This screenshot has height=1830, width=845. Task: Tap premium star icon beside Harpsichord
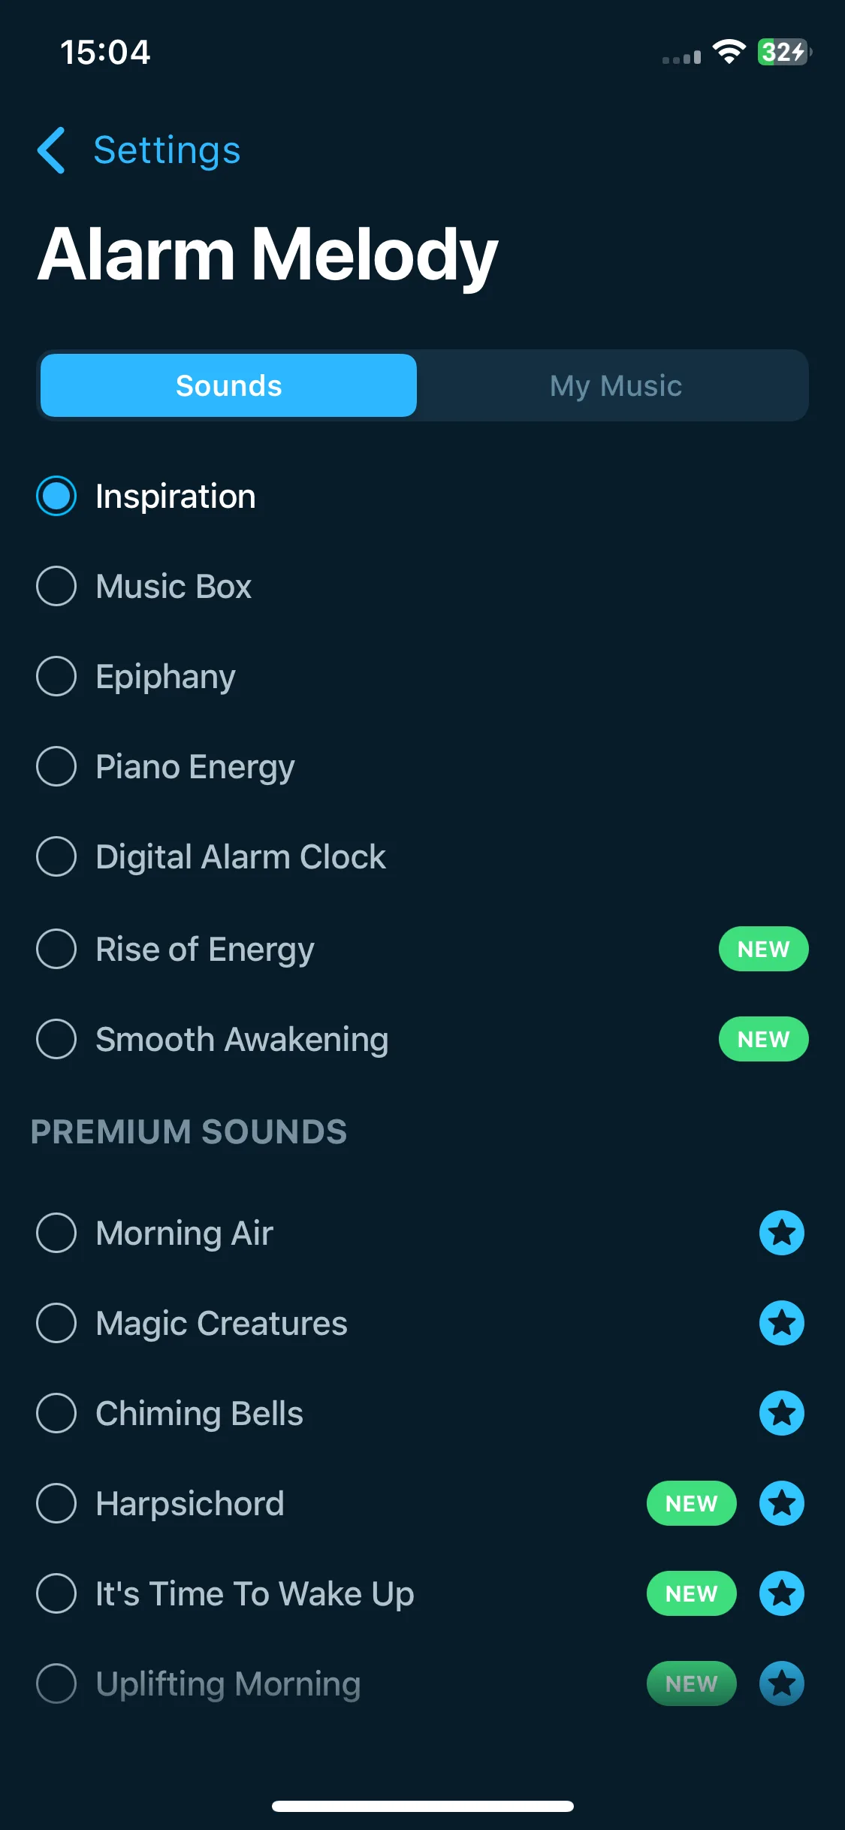coord(781,1503)
